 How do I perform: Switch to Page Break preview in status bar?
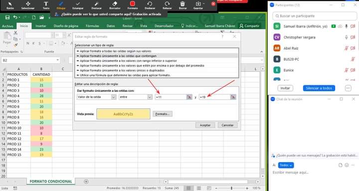coord(209,188)
